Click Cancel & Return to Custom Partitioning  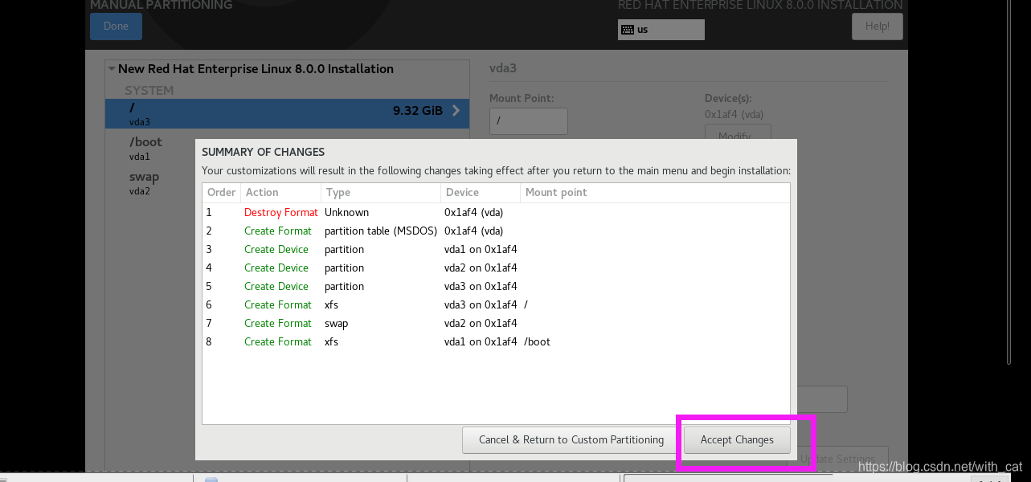[x=571, y=439]
